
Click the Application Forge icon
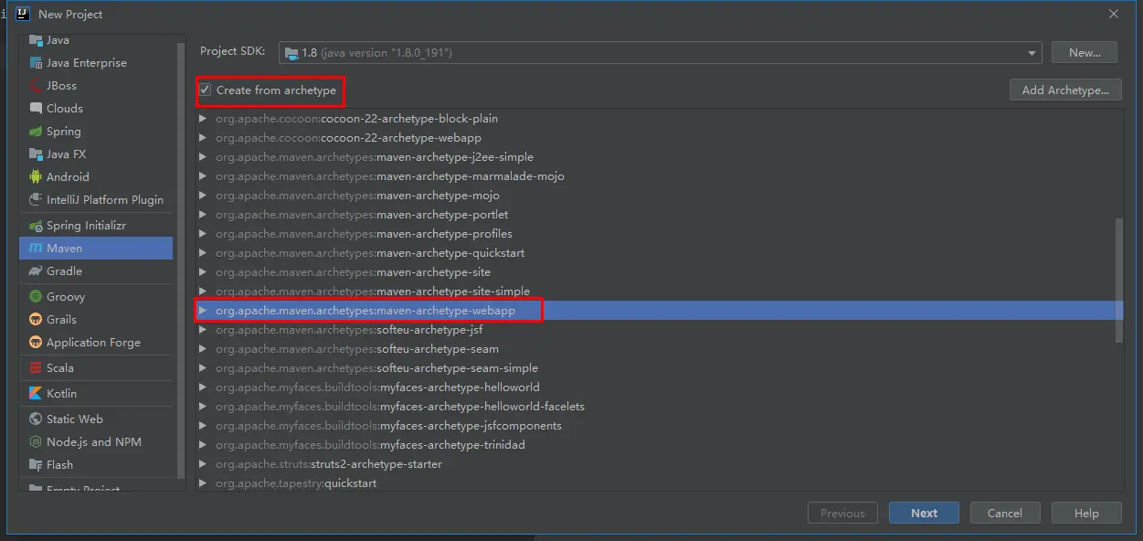point(36,343)
